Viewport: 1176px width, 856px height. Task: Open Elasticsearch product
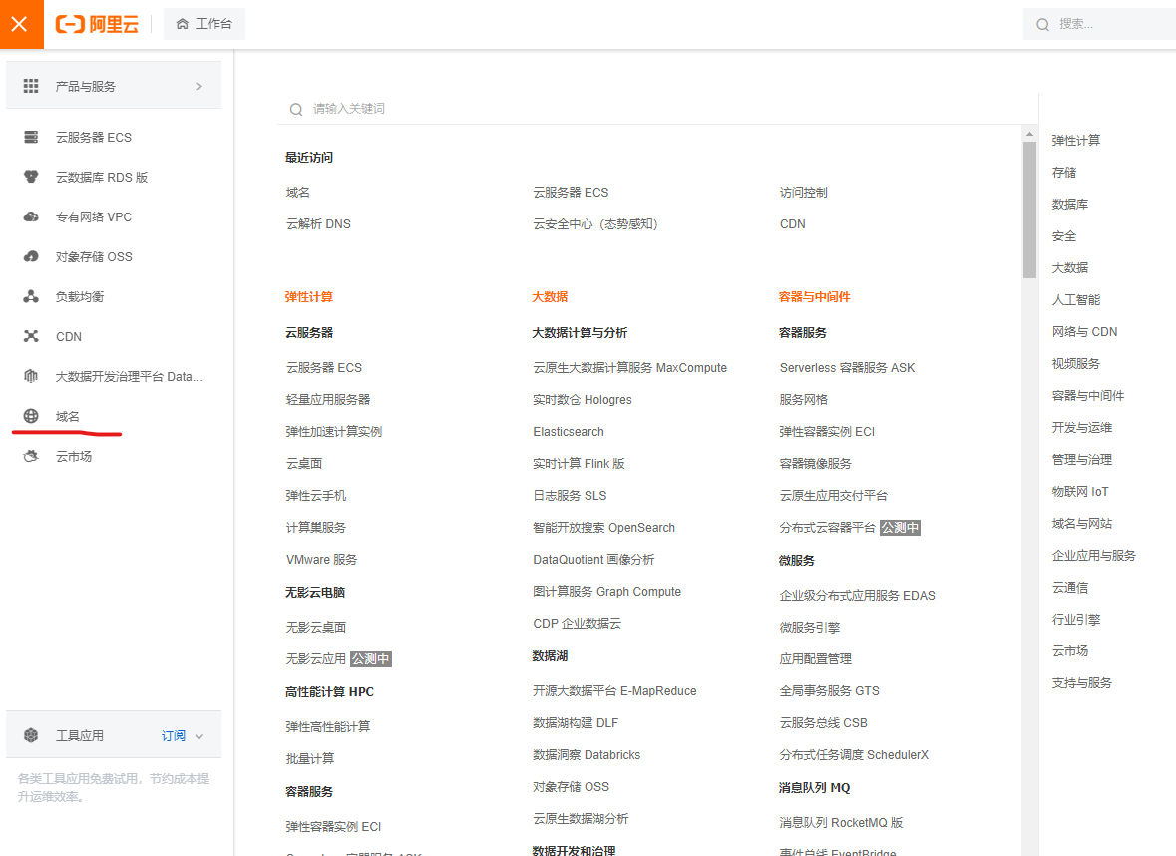click(569, 431)
